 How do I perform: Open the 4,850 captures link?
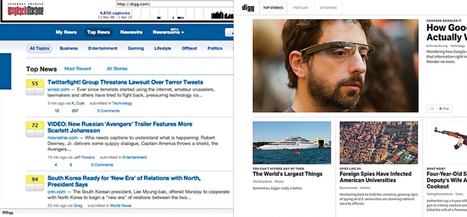pyautogui.click(x=115, y=13)
